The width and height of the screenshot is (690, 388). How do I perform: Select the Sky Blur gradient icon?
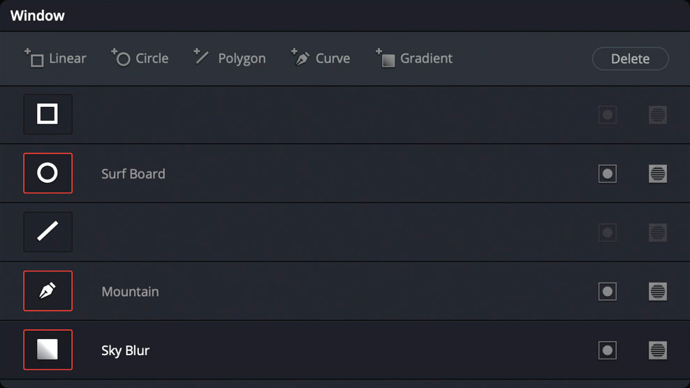pyautogui.click(x=47, y=350)
